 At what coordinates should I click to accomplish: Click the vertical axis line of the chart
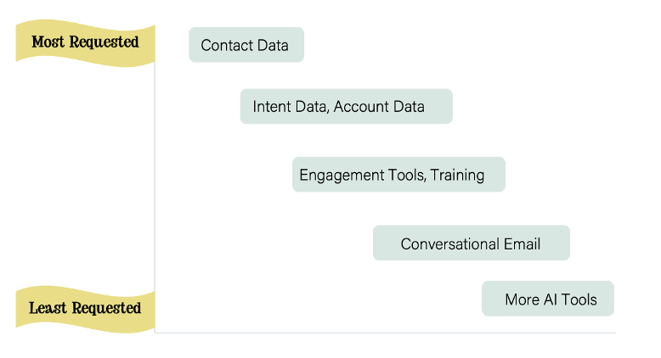155,198
